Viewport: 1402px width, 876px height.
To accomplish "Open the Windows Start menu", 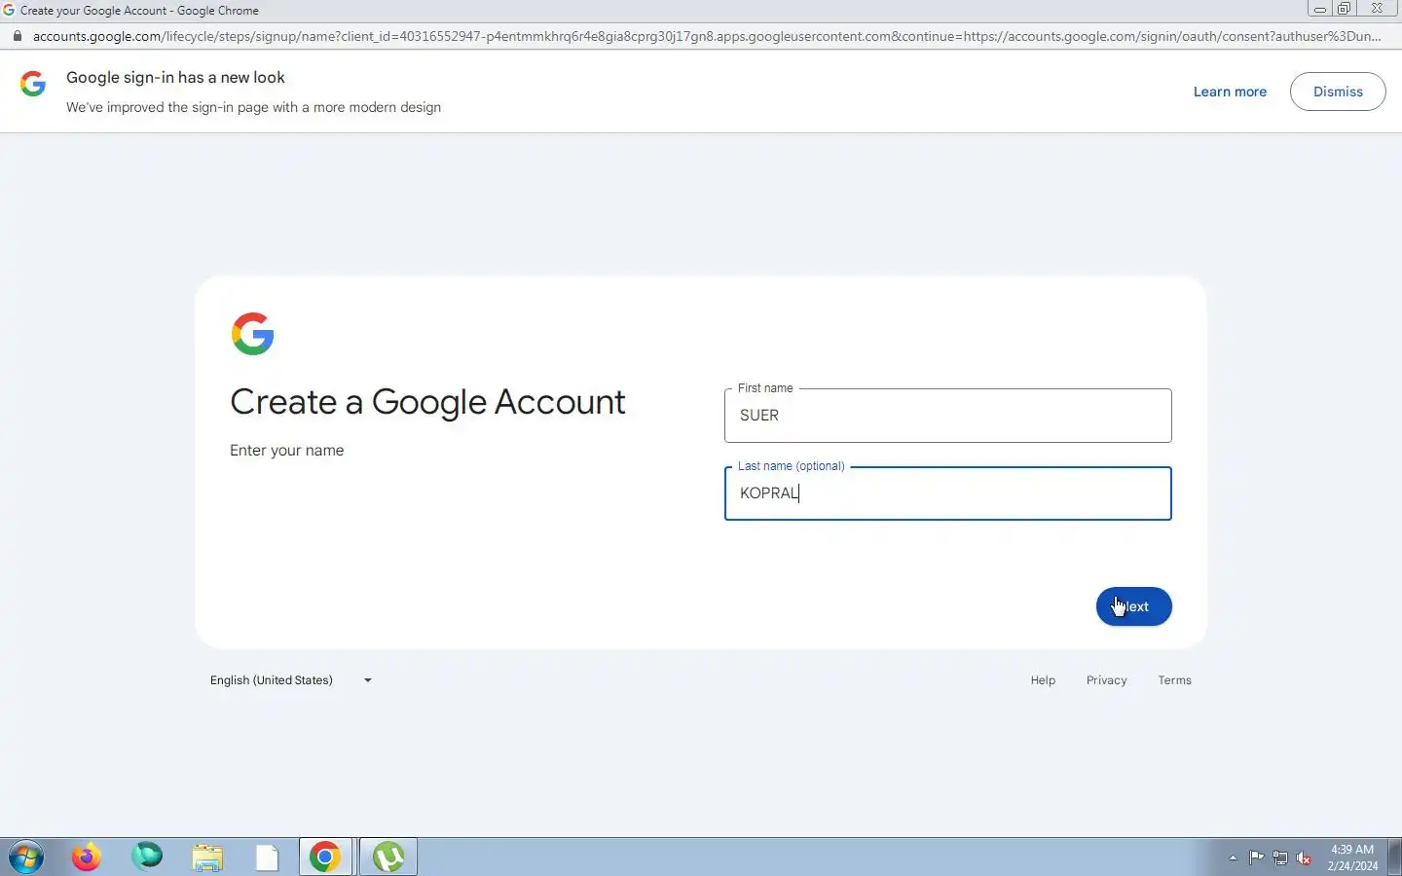I will coord(26,858).
